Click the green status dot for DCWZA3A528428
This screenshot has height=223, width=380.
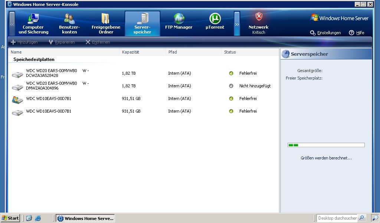coord(231,73)
